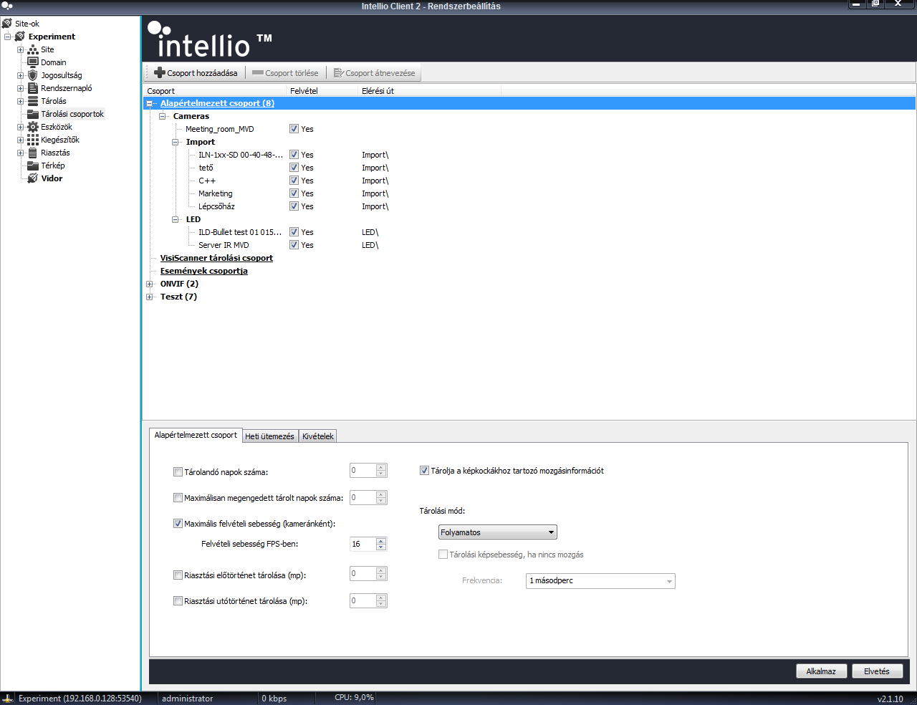Screen dimensions: 917x705
Task: Click the Tárolás storage icon
Action: (x=33, y=101)
